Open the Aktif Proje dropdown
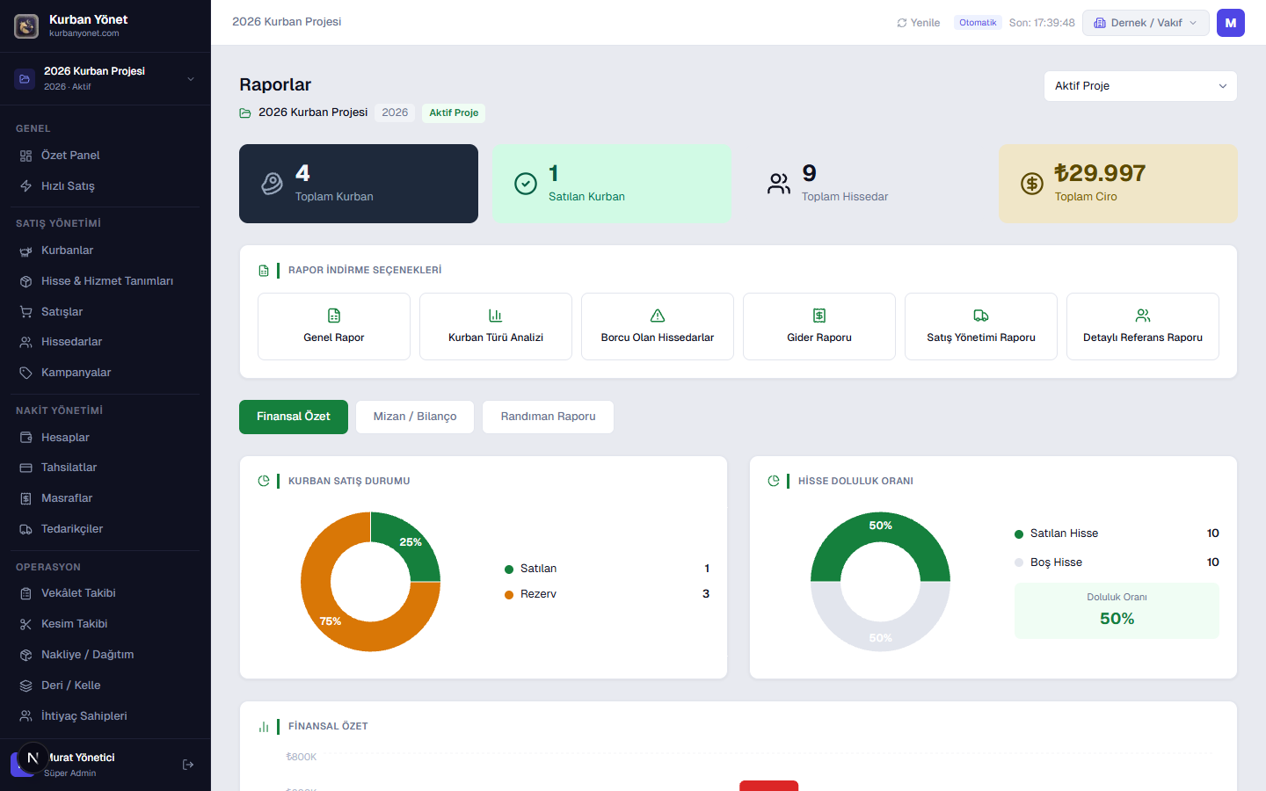This screenshot has width=1266, height=791. [1140, 86]
